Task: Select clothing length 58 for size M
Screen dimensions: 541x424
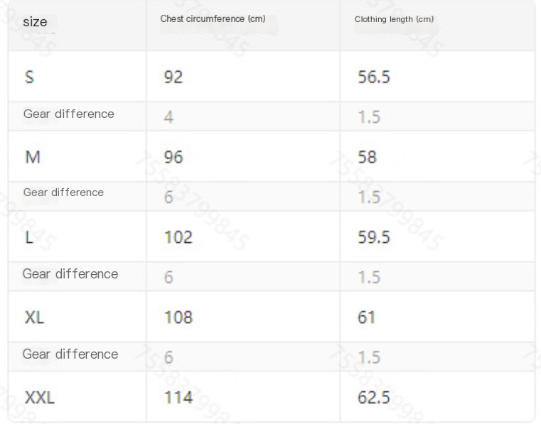Action: click(367, 157)
